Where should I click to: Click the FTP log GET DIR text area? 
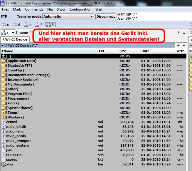coord(154,16)
